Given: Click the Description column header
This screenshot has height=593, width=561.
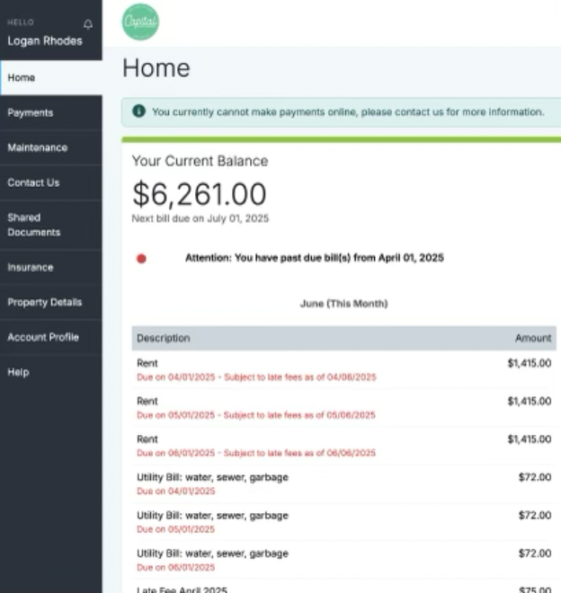Looking at the screenshot, I should click(x=164, y=338).
